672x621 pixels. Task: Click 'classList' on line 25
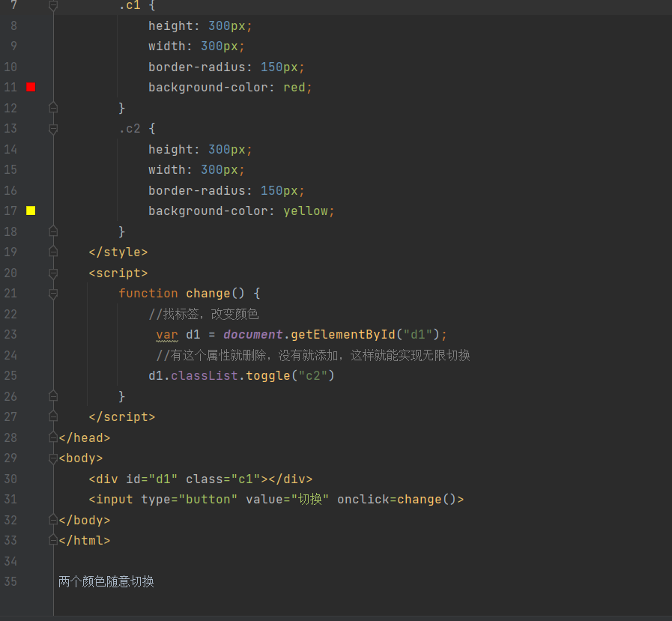[205, 376]
